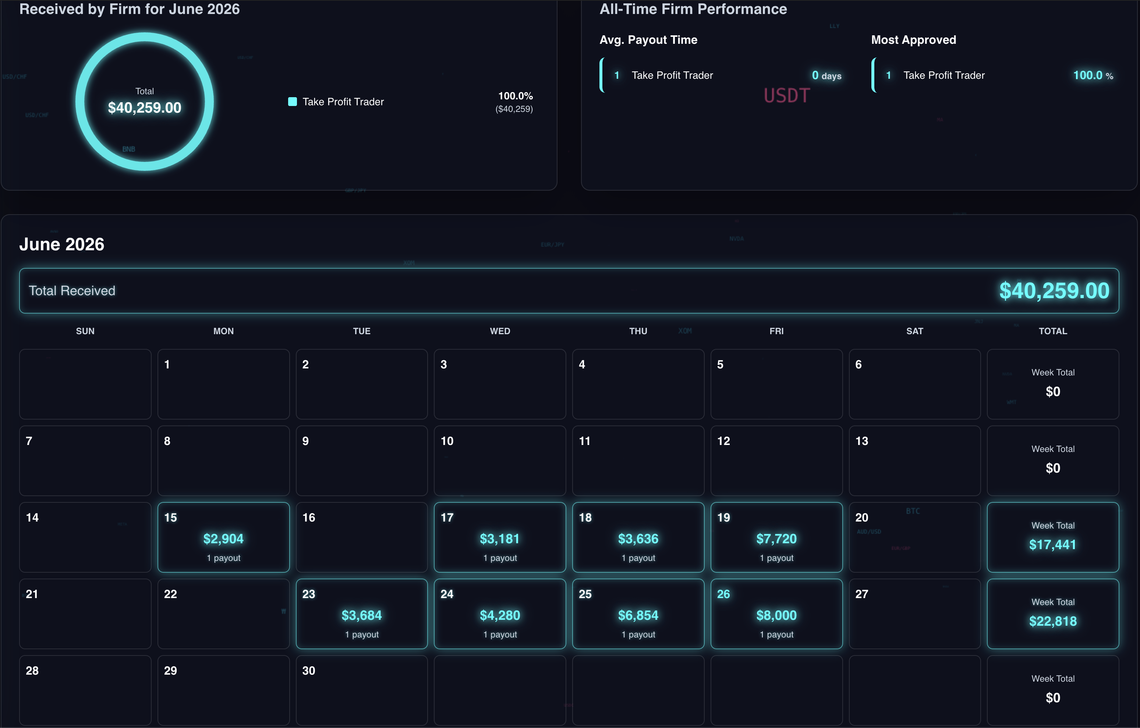Click the Week Total $22,818 cell

click(1053, 614)
